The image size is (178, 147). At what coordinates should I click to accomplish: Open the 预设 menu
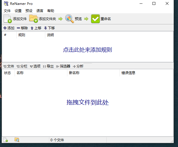coord(29,11)
